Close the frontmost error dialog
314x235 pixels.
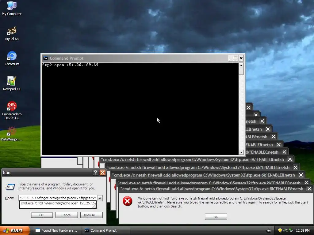coord(309,188)
